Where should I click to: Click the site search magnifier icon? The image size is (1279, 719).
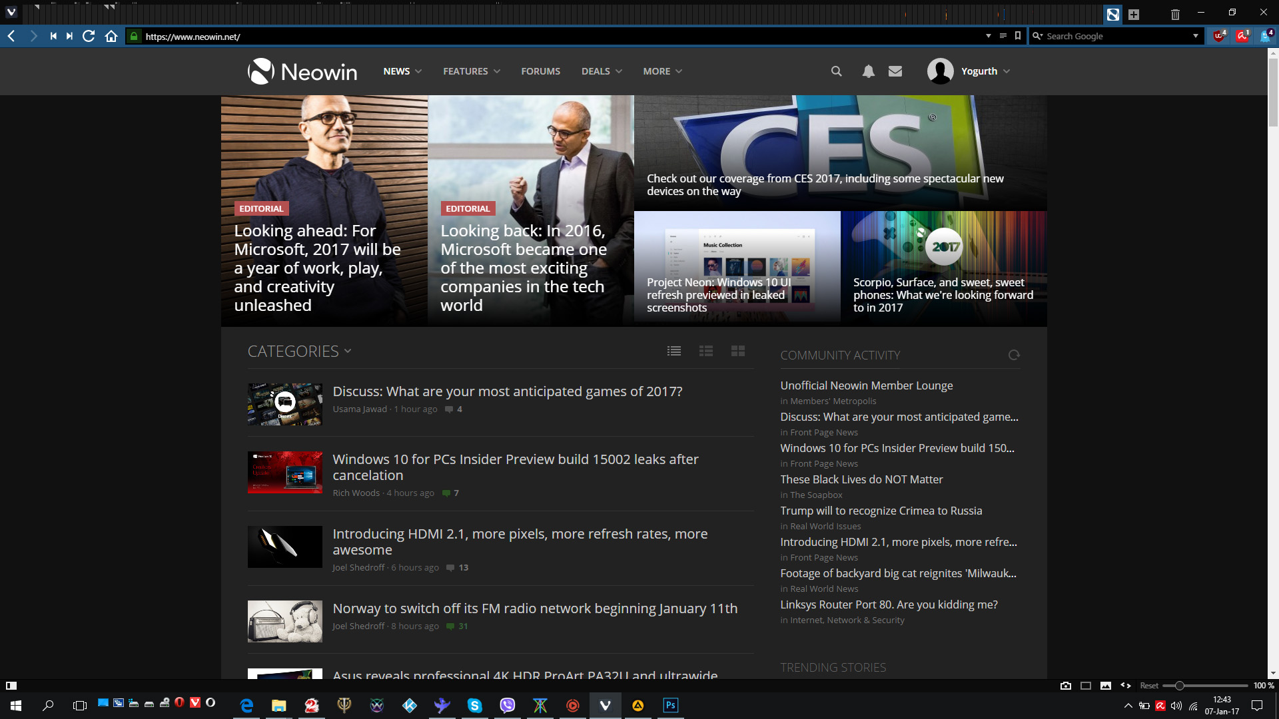[x=836, y=71]
